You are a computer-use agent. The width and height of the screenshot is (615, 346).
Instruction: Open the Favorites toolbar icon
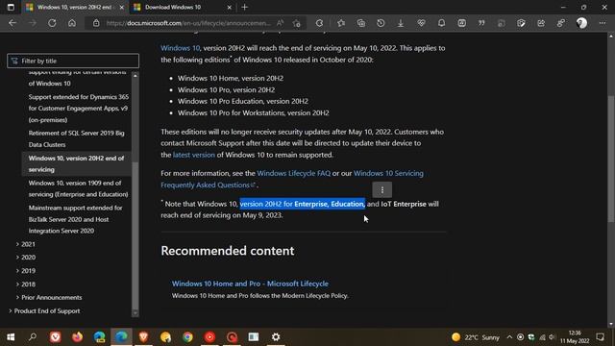tap(341, 23)
